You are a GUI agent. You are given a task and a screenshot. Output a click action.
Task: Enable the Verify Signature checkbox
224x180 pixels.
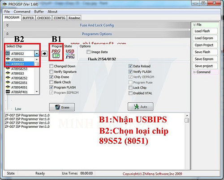click(51, 71)
